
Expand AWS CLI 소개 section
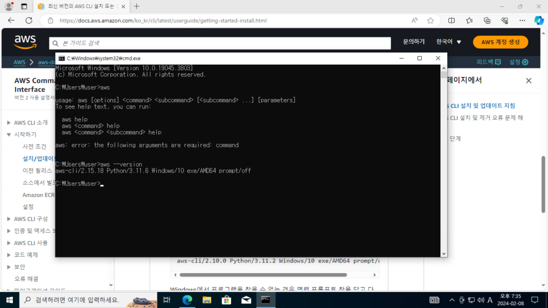click(9, 122)
